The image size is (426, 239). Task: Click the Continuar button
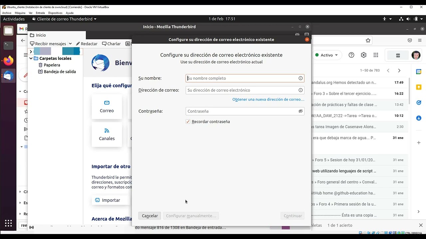pos(293,216)
